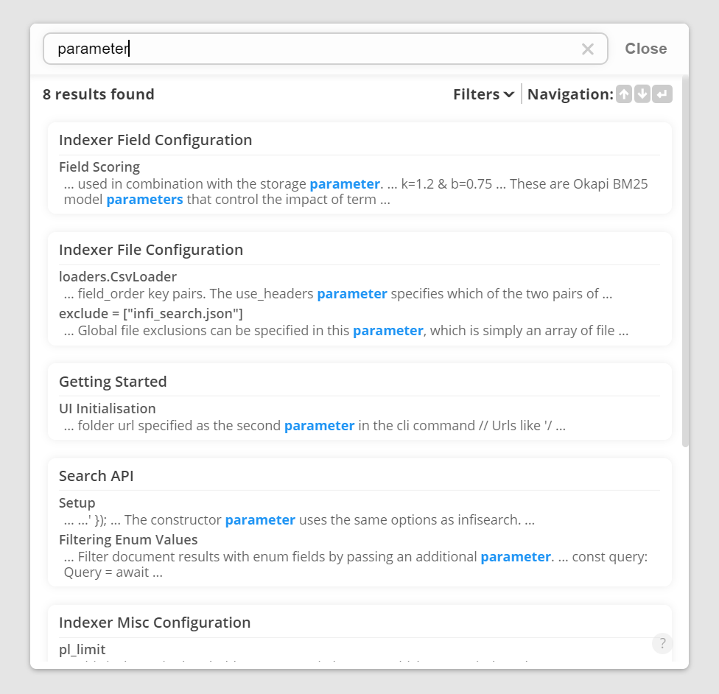The height and width of the screenshot is (694, 719).
Task: Click the Close button
Action: [645, 49]
